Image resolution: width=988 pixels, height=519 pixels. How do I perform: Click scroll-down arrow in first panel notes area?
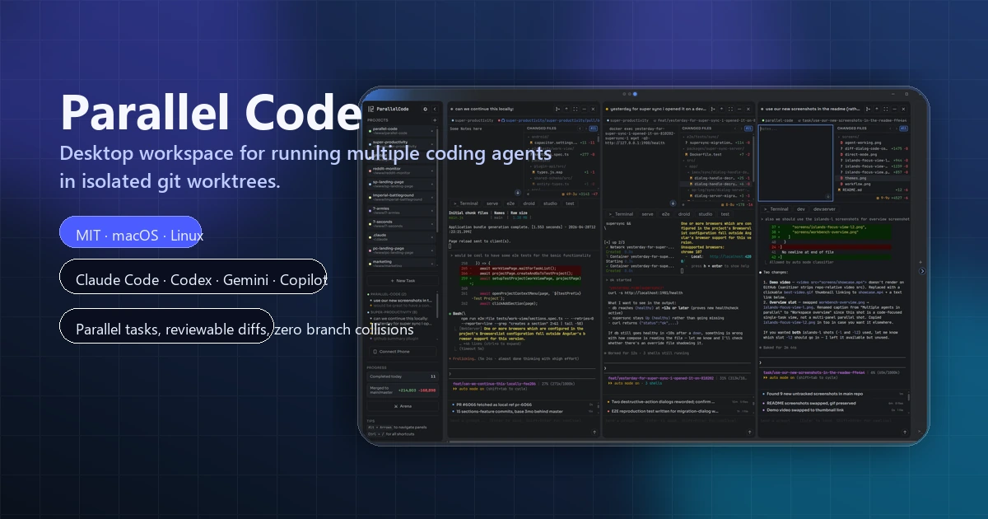(x=518, y=193)
